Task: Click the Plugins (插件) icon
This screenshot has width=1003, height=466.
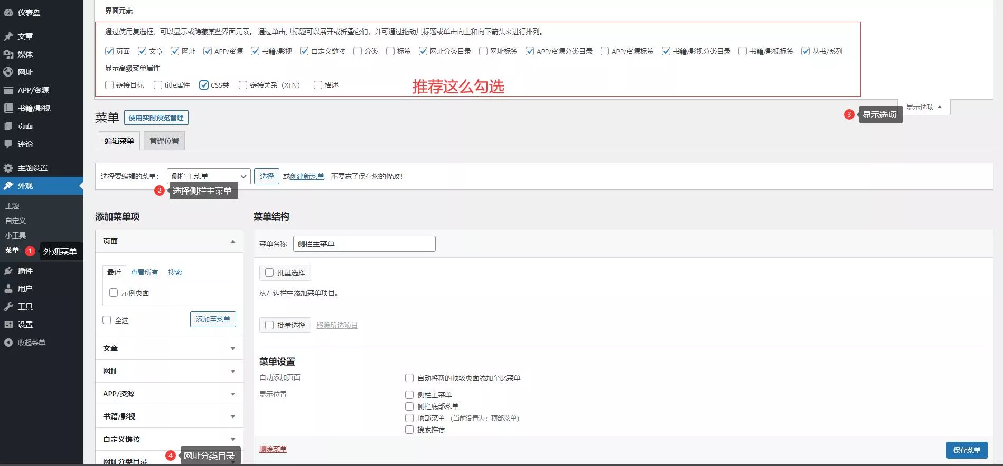Action: click(8, 271)
